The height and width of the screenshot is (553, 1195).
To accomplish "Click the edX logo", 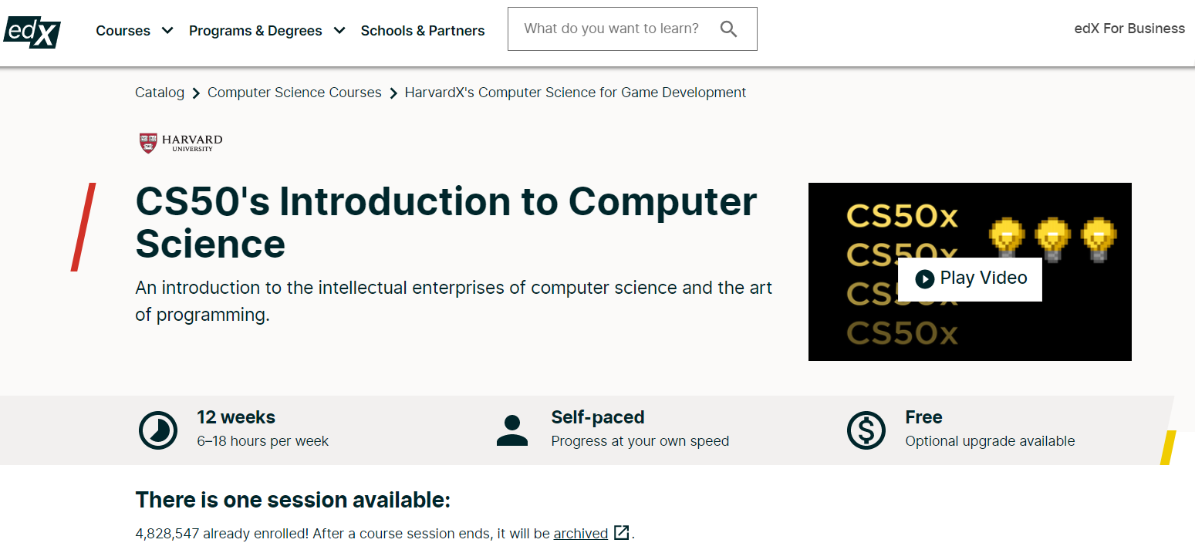I will click(x=32, y=30).
